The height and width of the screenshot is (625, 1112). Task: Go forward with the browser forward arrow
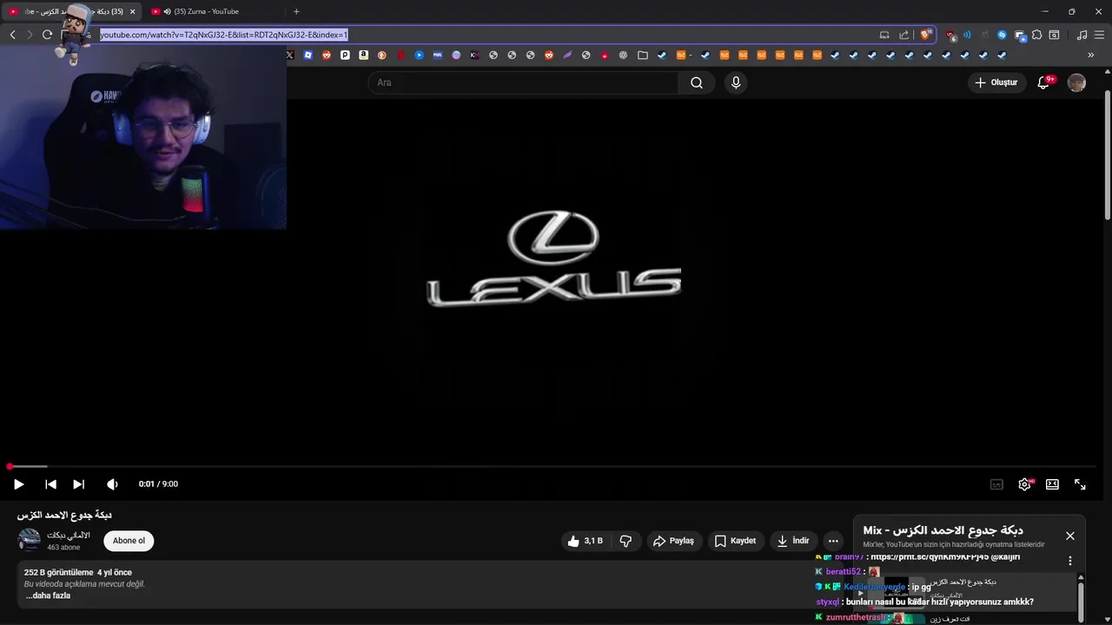(x=29, y=35)
